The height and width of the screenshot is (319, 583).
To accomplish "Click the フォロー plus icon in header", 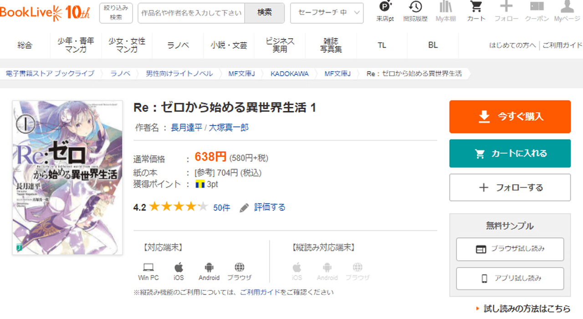I will pos(506,8).
